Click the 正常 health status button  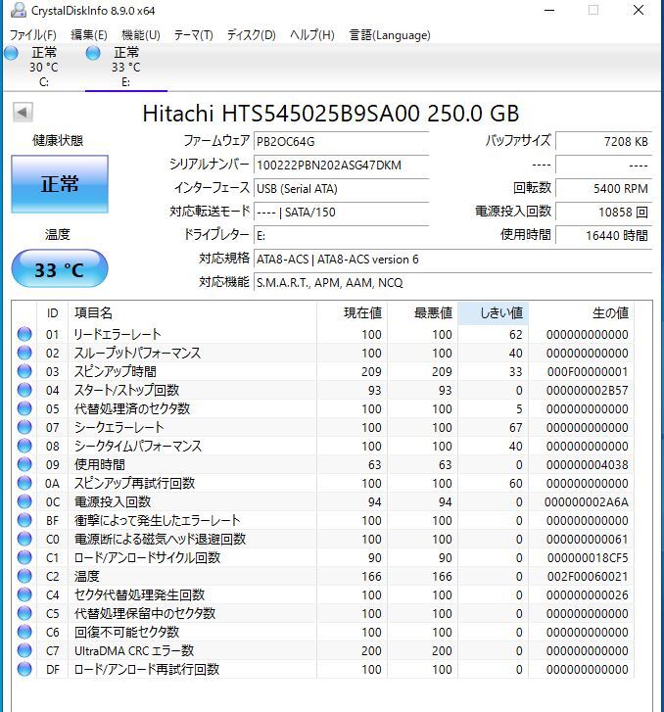(60, 184)
